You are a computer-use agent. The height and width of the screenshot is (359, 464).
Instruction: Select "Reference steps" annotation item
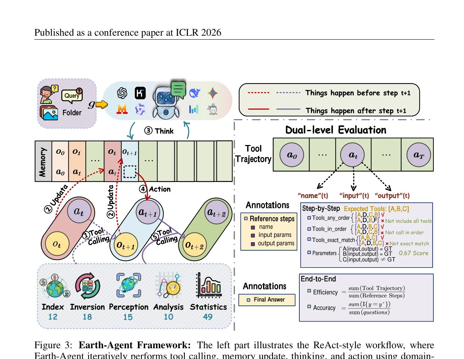272,219
